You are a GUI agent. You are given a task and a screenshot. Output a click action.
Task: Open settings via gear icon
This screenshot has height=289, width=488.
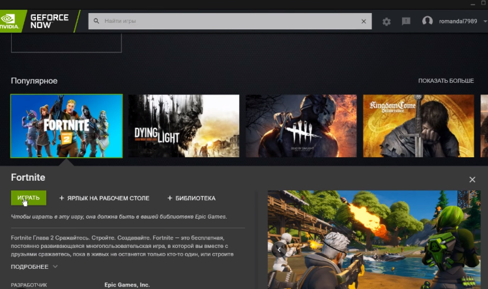tap(386, 22)
